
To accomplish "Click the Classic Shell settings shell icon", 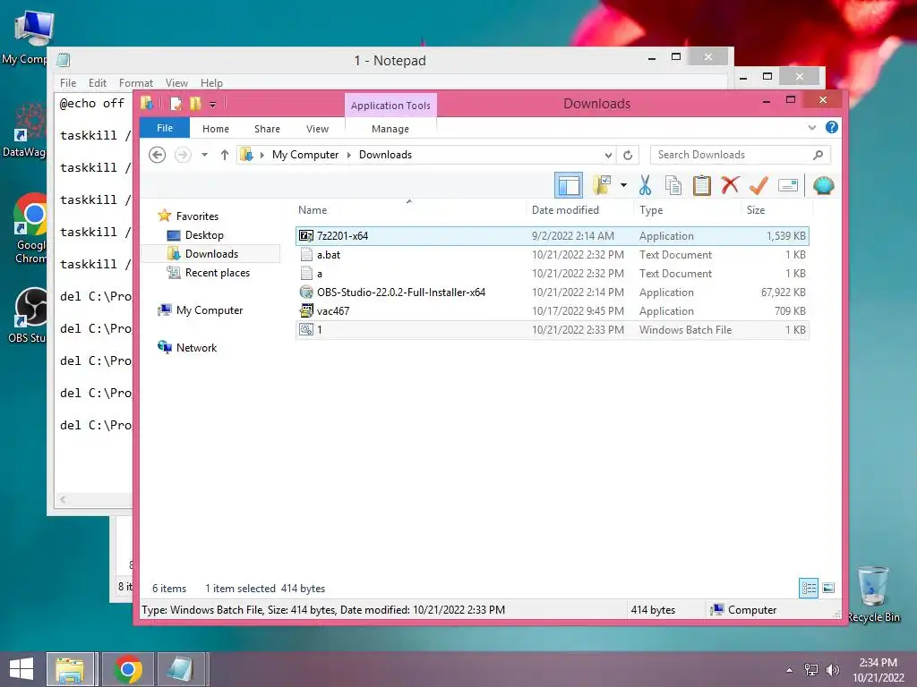I will pos(823,186).
